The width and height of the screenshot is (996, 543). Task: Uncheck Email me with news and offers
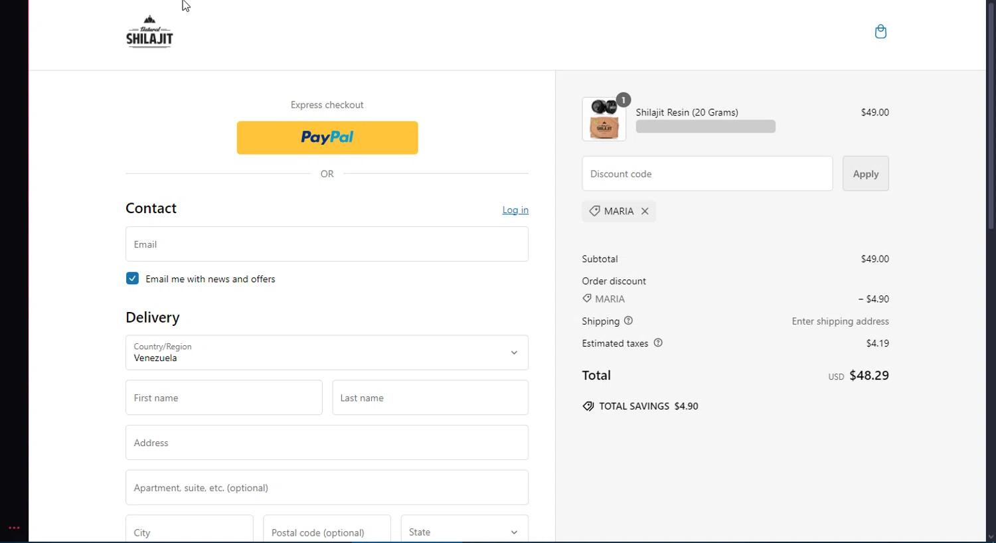pos(132,279)
